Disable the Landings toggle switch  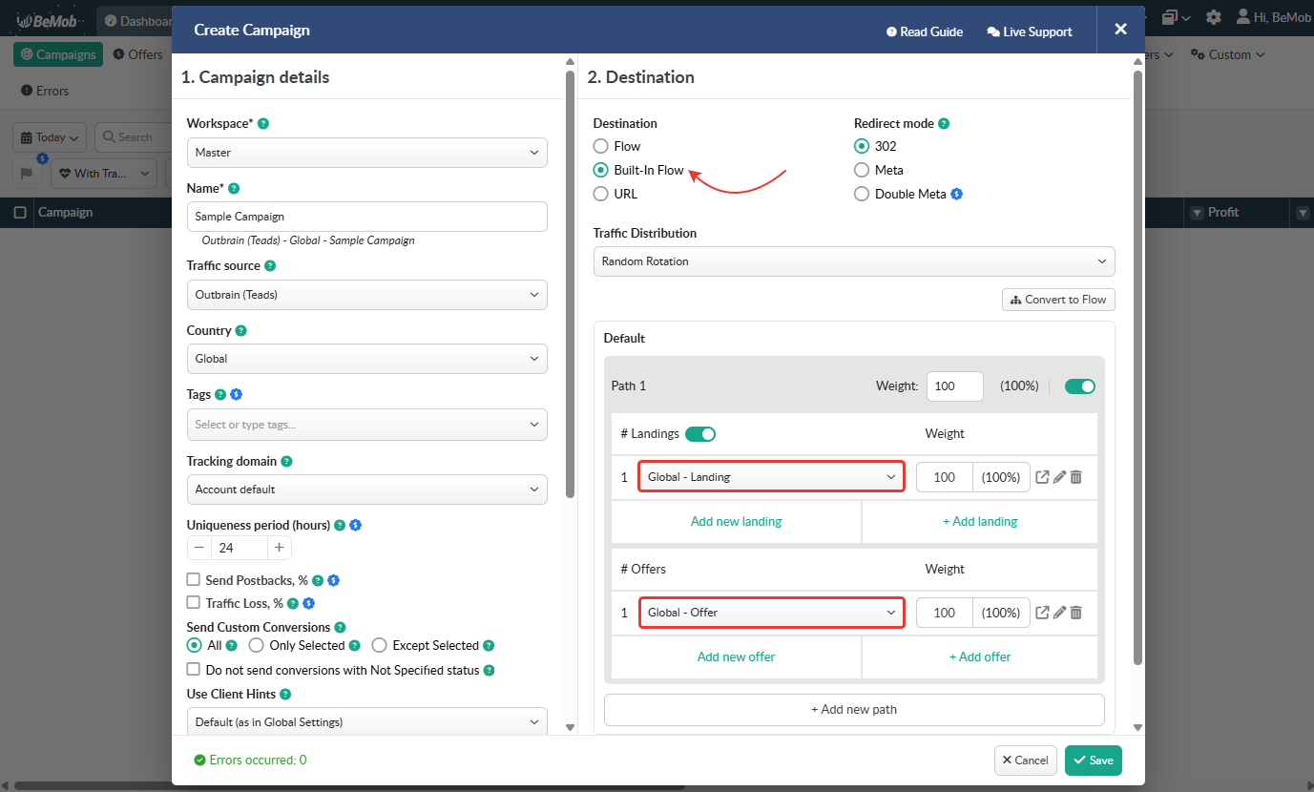(x=699, y=434)
